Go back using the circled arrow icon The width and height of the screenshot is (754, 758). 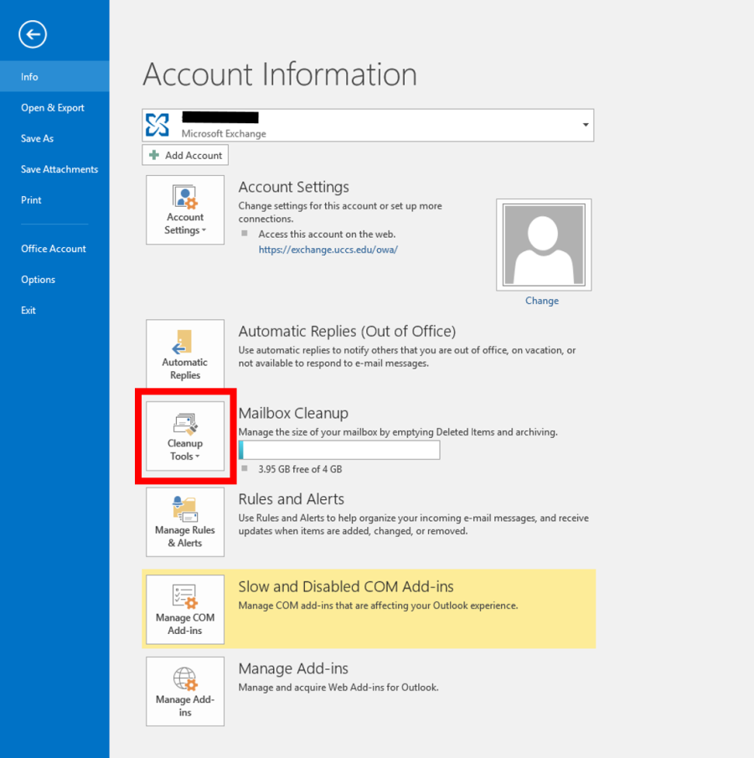point(33,34)
